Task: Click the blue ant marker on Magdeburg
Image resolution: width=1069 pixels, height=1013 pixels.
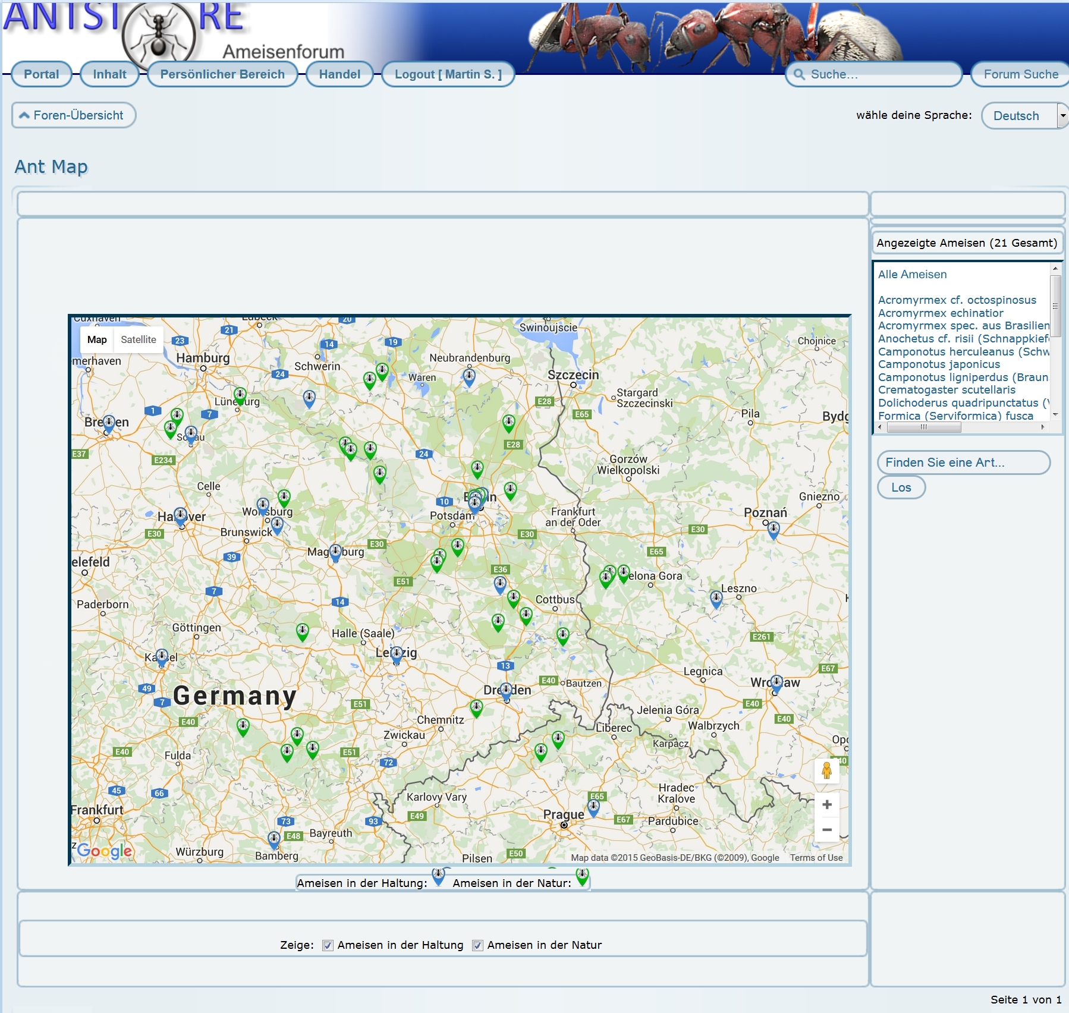Action: point(335,552)
